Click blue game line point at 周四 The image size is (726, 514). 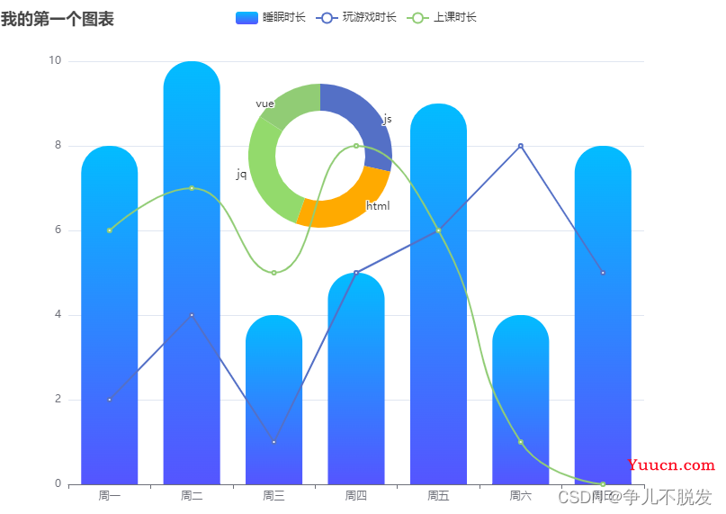356,273
